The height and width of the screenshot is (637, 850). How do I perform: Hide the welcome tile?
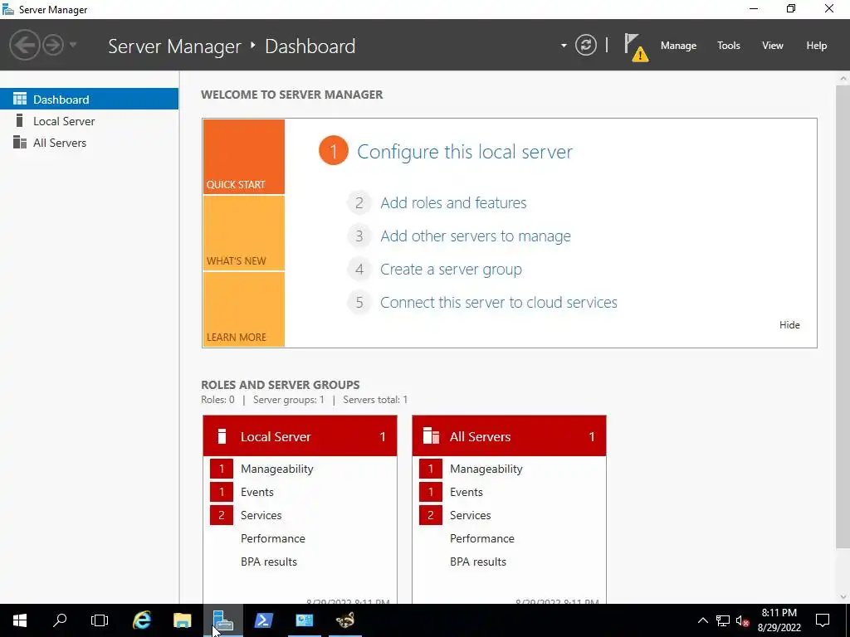(789, 324)
